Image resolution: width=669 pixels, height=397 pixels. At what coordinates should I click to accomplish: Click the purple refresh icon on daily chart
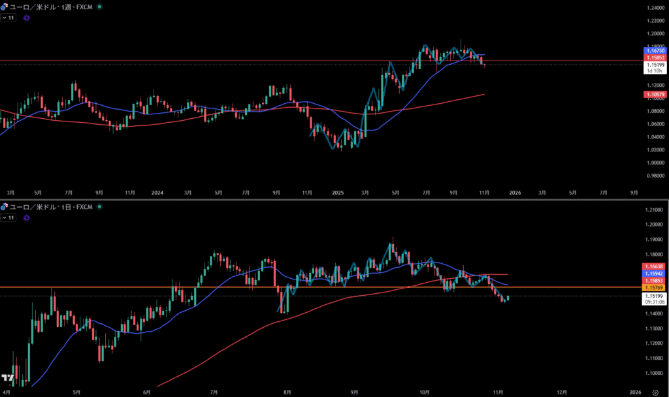(x=26, y=218)
